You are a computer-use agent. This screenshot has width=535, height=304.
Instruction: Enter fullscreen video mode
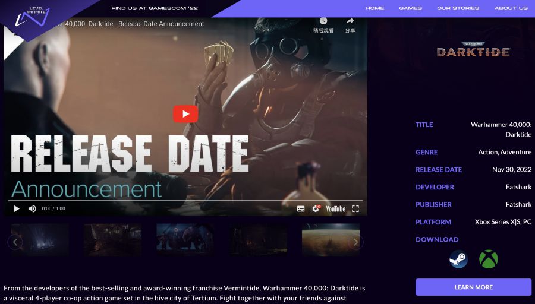pos(355,209)
